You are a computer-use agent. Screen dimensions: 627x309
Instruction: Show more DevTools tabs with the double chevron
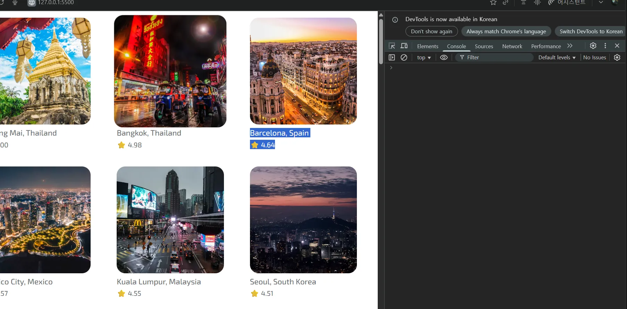570,46
